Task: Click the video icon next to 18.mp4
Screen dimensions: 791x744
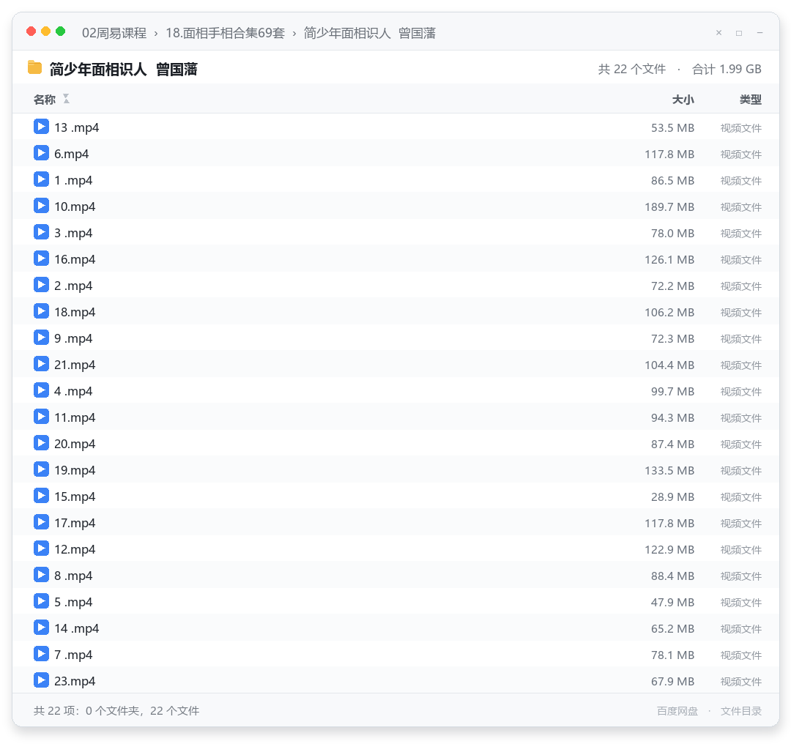Action: pyautogui.click(x=41, y=311)
